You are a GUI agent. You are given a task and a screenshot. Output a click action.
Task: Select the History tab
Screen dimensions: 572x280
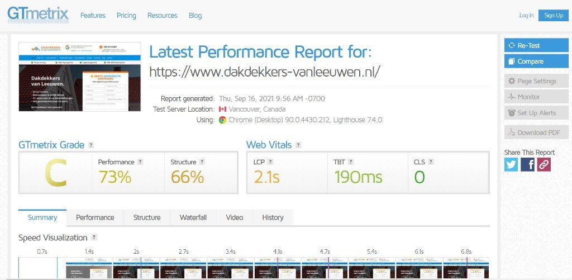(273, 217)
